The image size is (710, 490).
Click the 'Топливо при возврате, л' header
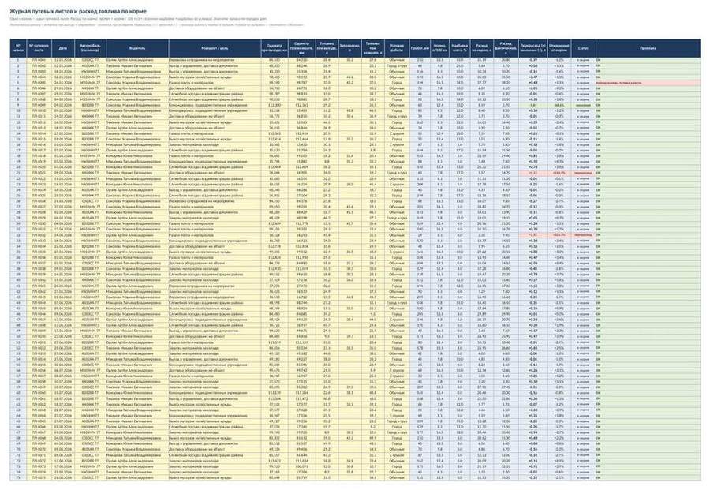click(372, 48)
